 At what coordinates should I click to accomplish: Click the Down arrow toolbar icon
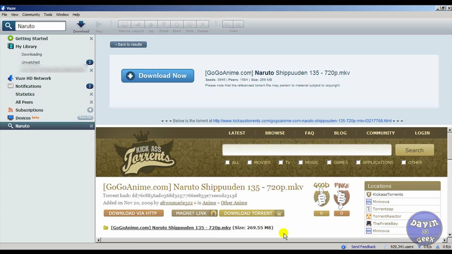click(x=164, y=24)
